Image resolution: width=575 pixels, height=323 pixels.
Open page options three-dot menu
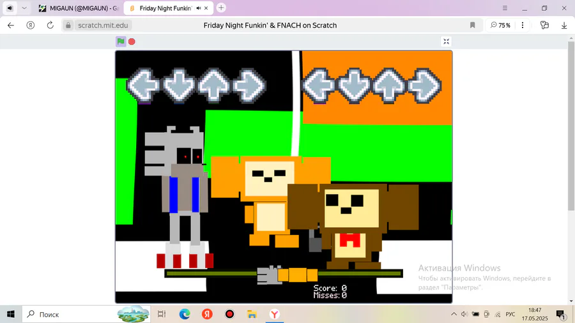tap(523, 26)
